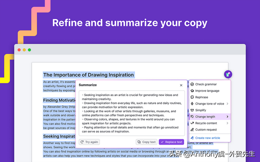Click the "Seeking Inspirat" section heading
The width and height of the screenshot is (260, 162).
point(59,136)
